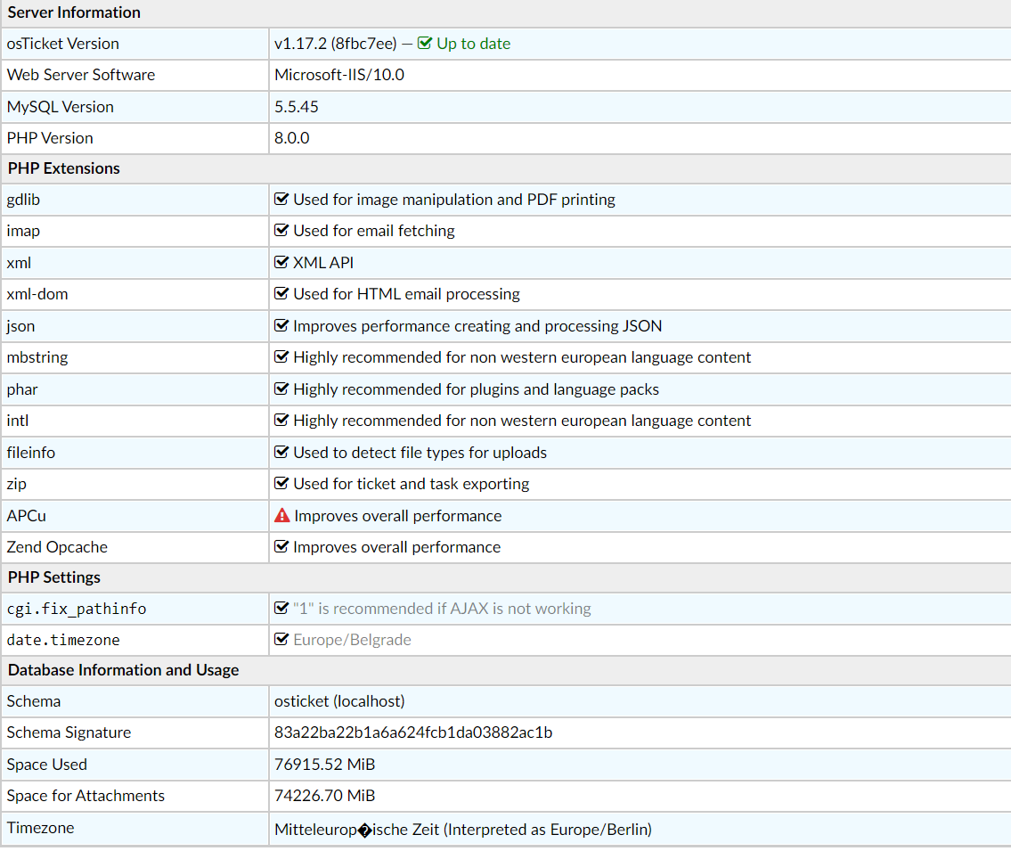Screen dimensions: 1011x851
Task: Click the APCu red warning triangle icon
Action: 282,516
